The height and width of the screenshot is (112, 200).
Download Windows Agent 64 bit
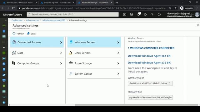coord(149,56)
